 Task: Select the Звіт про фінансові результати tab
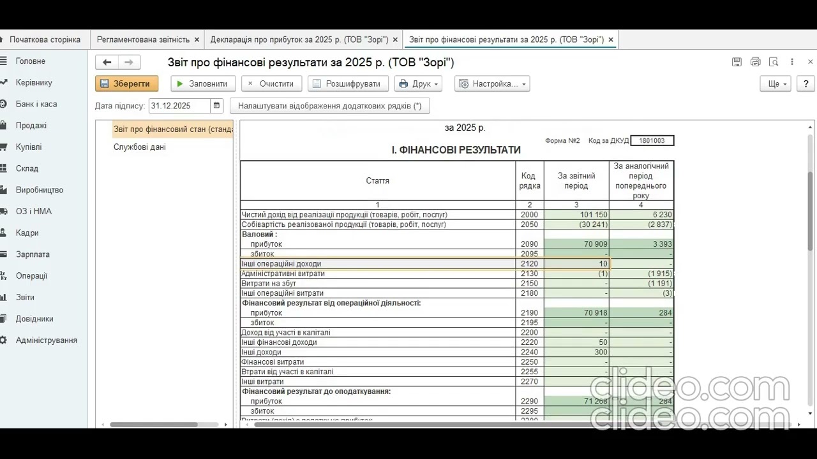pos(506,40)
